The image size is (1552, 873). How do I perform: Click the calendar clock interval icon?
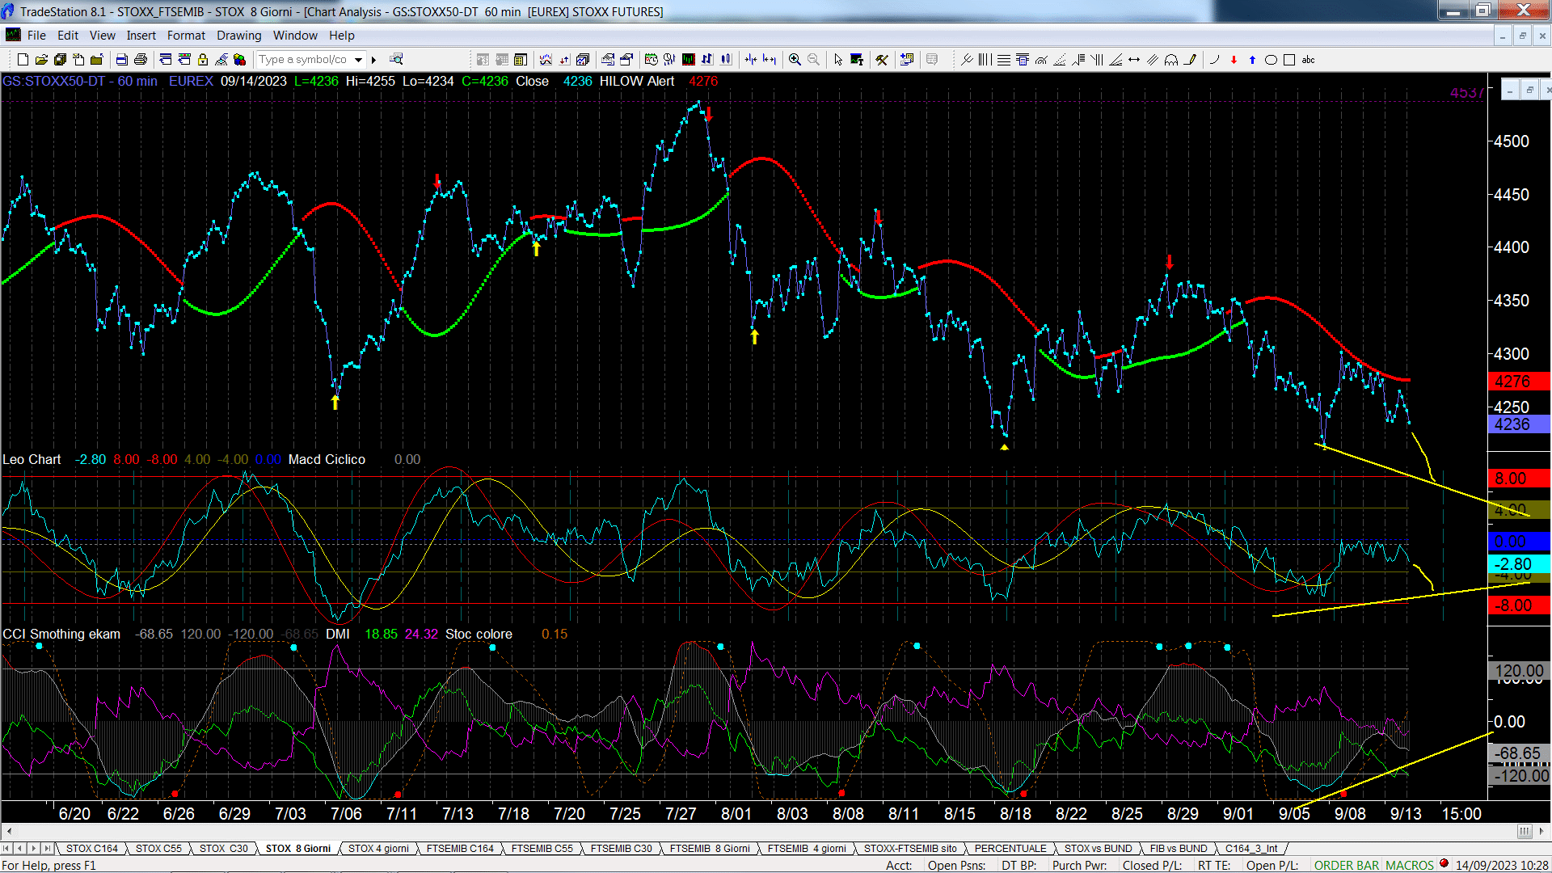[x=652, y=60]
